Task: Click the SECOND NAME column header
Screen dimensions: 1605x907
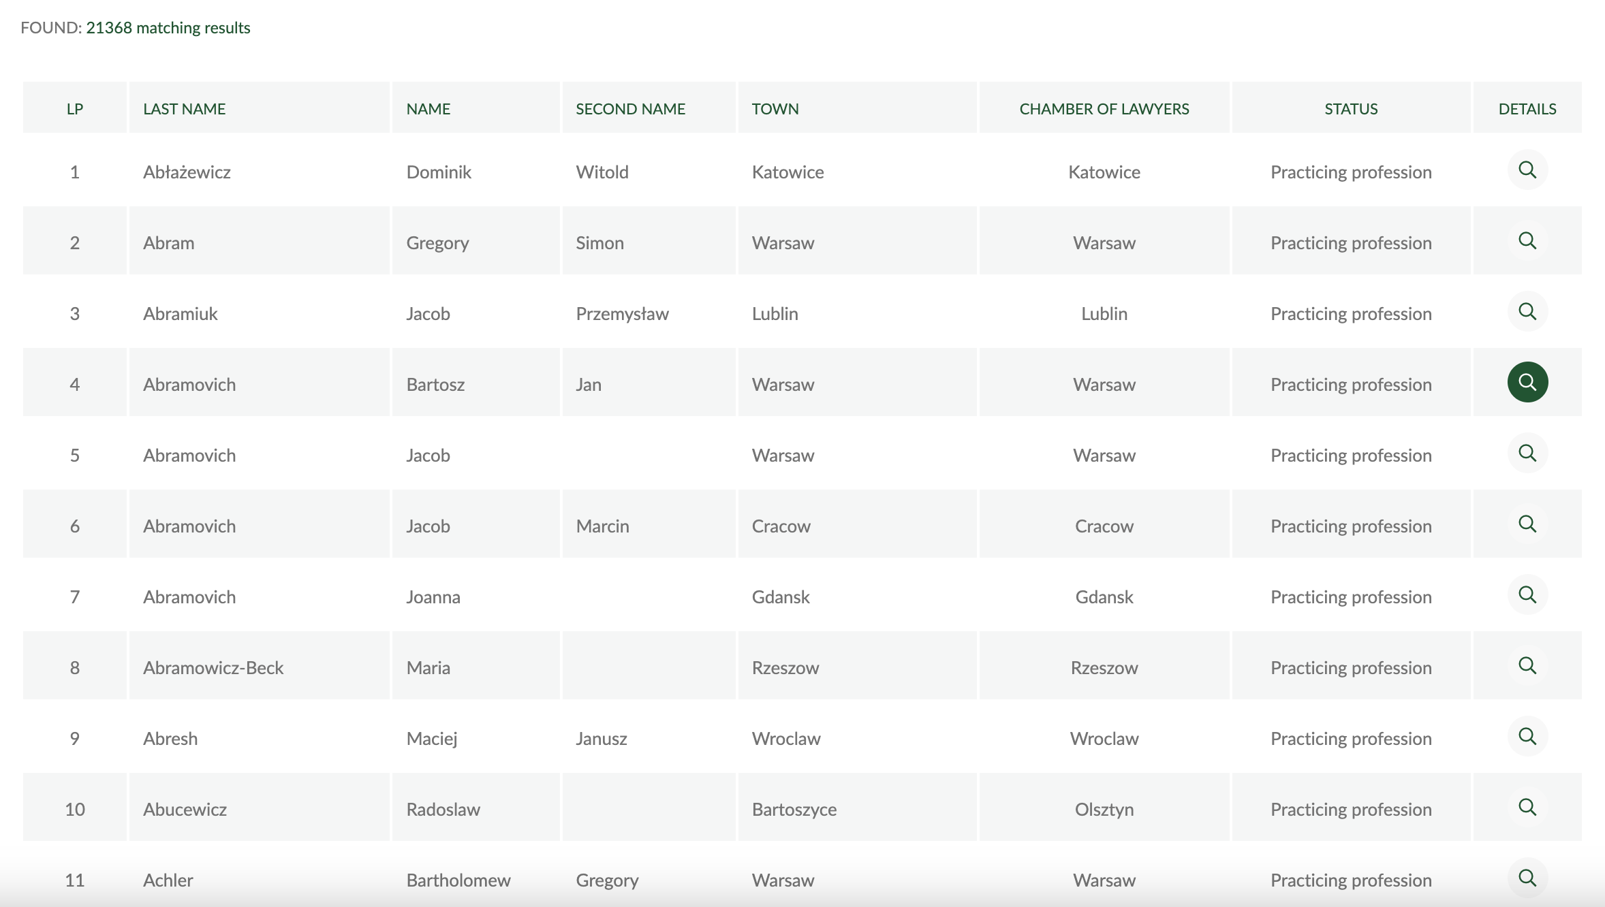Action: 630,109
